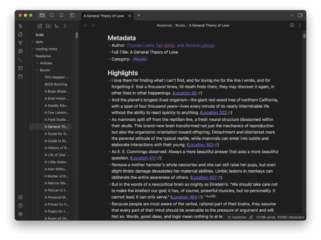Screen dimensions: 321x240
Task: Open the command palette from the ribbon
Action: pos(20,60)
